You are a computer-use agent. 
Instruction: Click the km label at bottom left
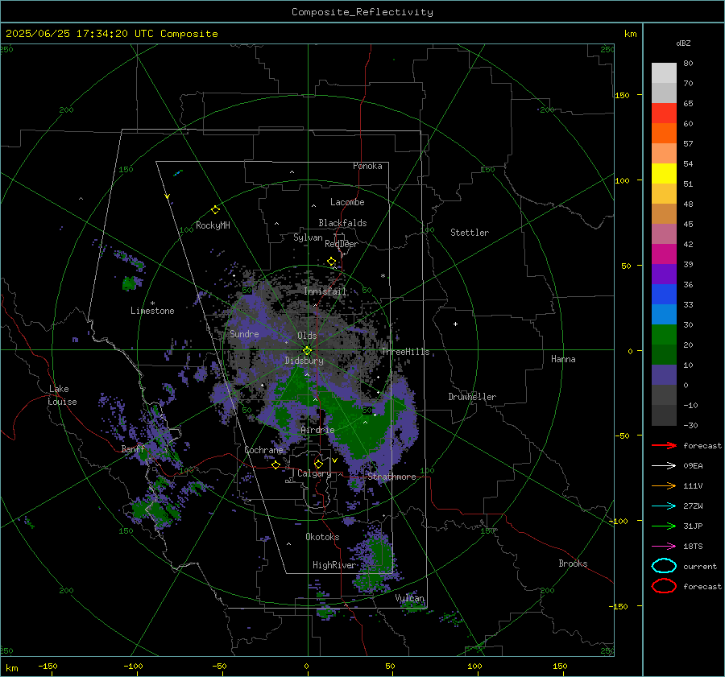12,668
